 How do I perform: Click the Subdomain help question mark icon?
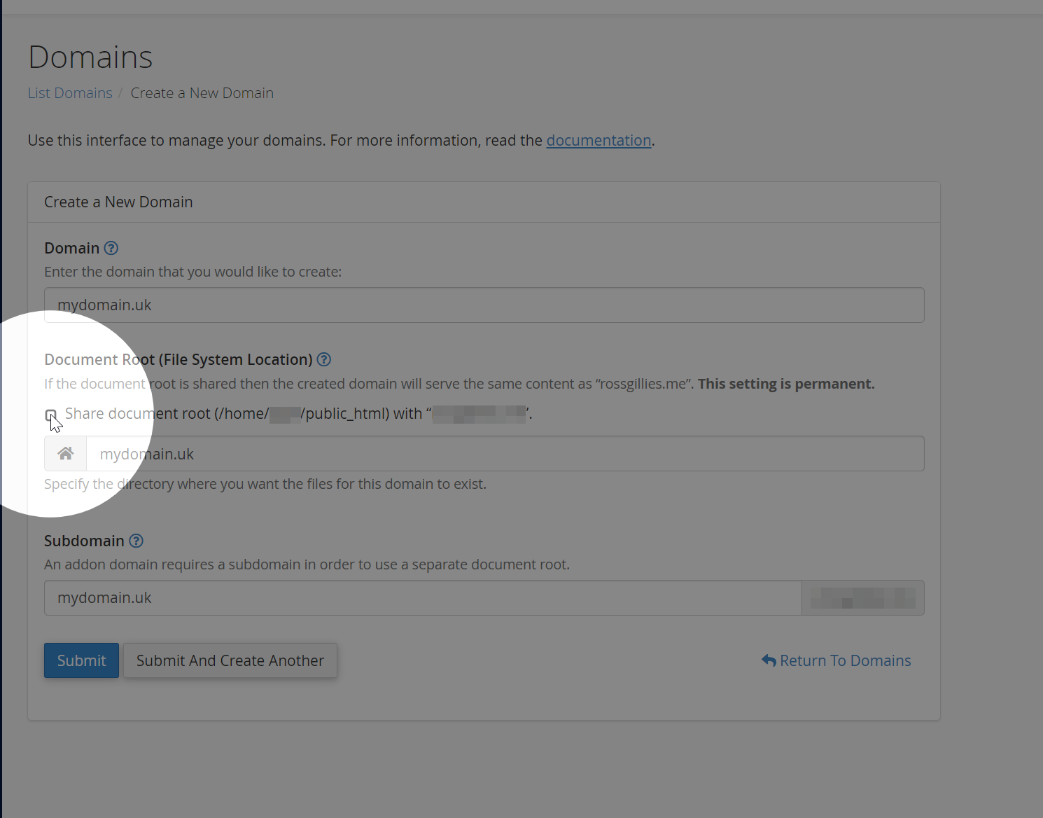click(136, 541)
